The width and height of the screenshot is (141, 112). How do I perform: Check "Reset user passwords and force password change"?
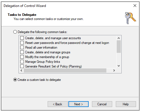[x=22, y=43]
